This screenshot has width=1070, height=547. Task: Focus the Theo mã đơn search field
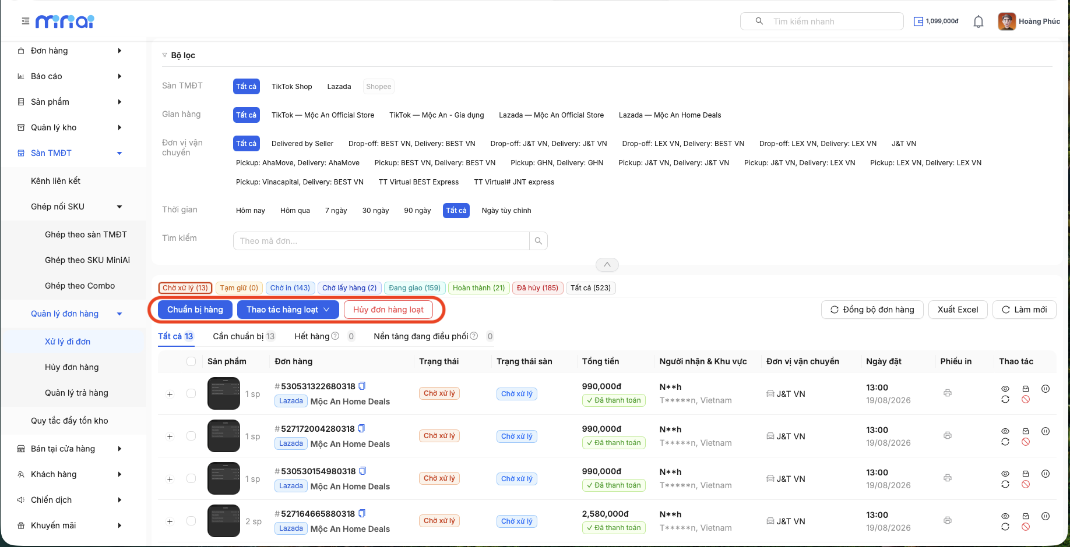[x=381, y=241]
